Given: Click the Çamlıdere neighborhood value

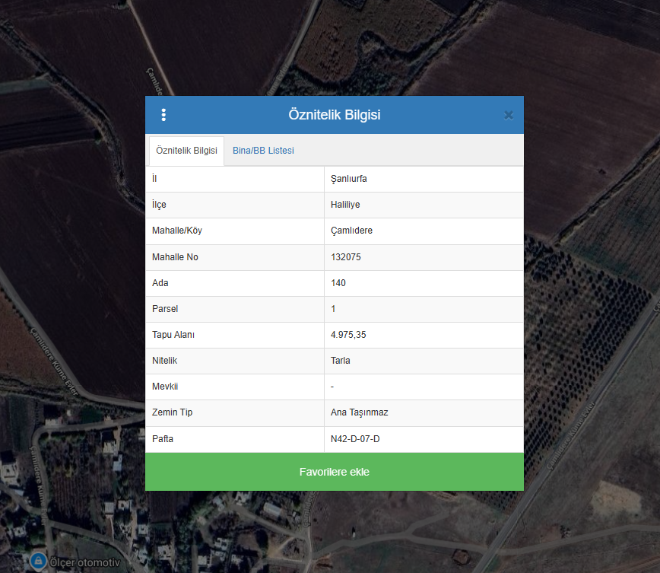Looking at the screenshot, I should [351, 231].
